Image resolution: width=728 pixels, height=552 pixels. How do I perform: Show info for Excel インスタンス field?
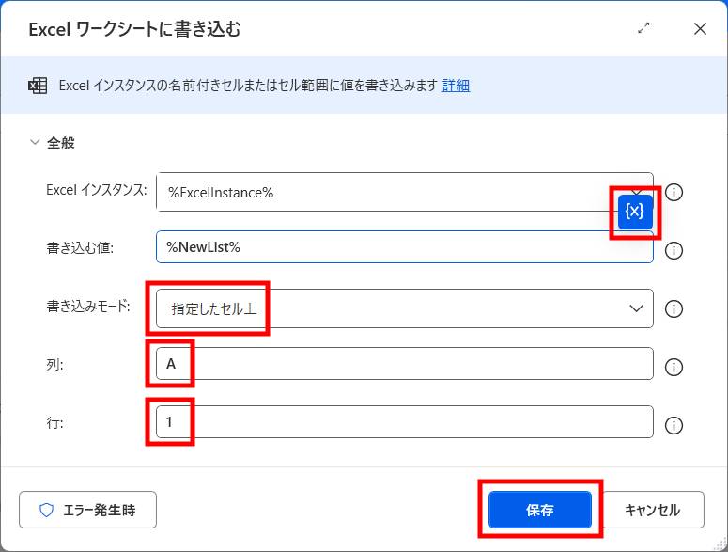674,192
